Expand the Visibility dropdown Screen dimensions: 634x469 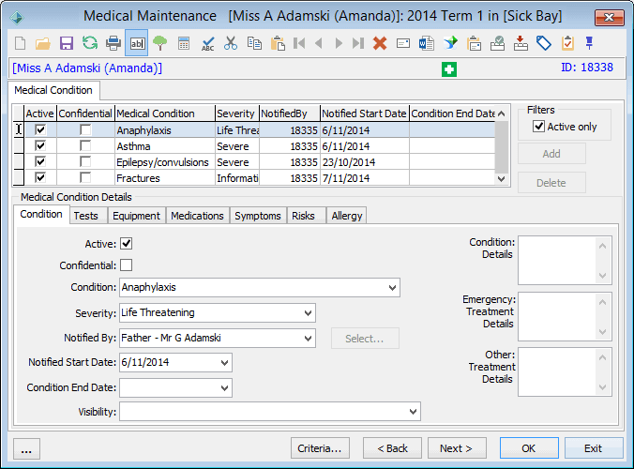pos(413,412)
